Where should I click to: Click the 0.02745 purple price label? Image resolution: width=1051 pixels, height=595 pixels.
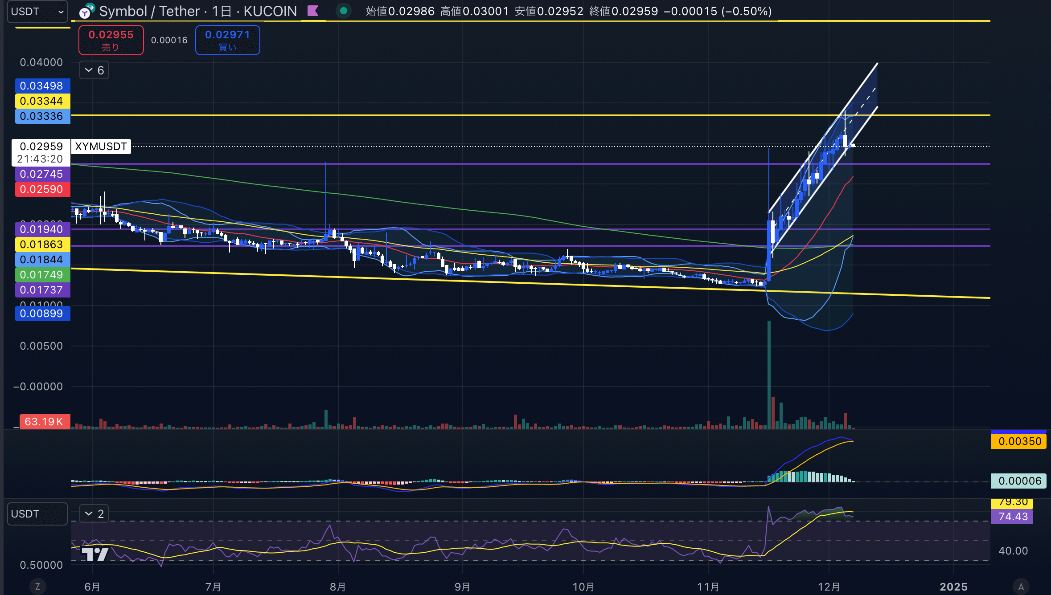42,174
